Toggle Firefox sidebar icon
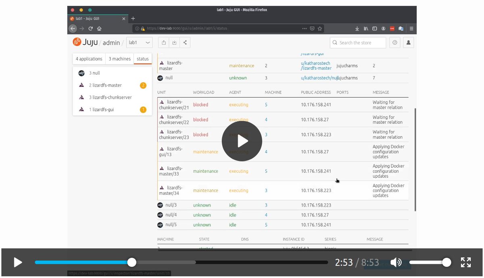 tap(375, 29)
